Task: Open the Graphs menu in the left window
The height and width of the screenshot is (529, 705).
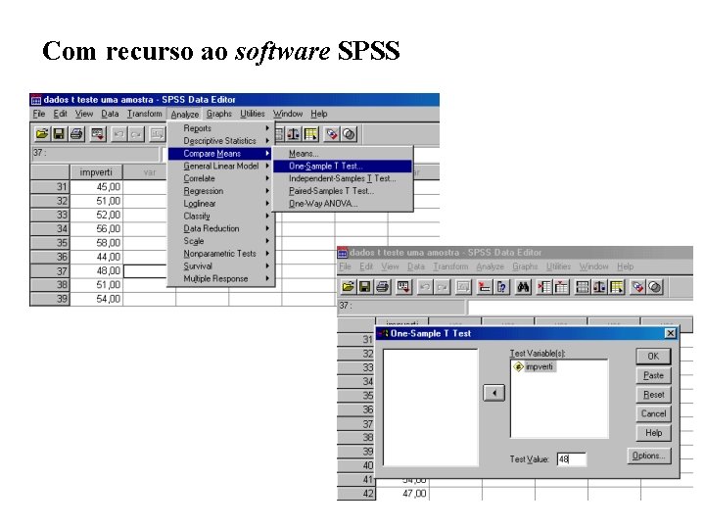Action: [x=219, y=114]
